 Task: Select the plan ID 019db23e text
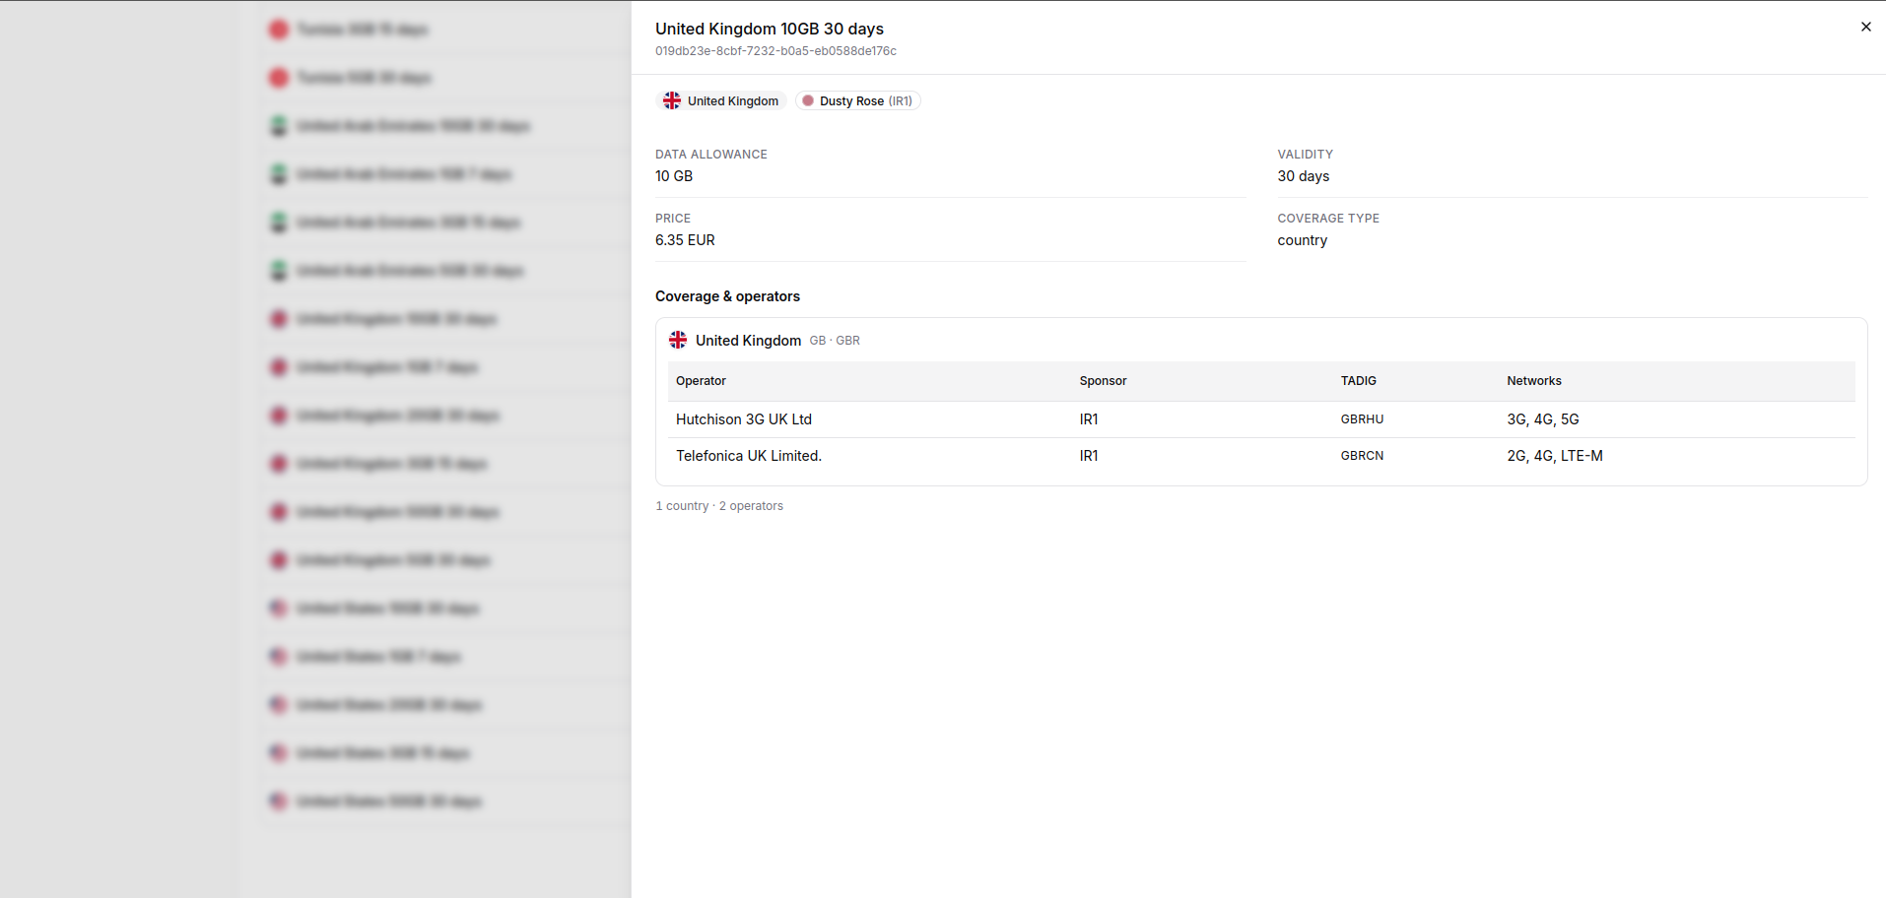(x=775, y=51)
